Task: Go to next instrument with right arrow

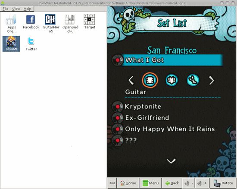Action: 212,80
